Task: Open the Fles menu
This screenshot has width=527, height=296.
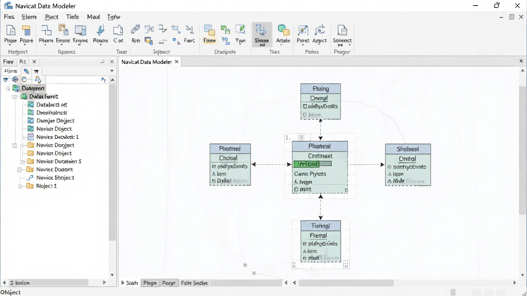Action: pyautogui.click(x=9, y=17)
